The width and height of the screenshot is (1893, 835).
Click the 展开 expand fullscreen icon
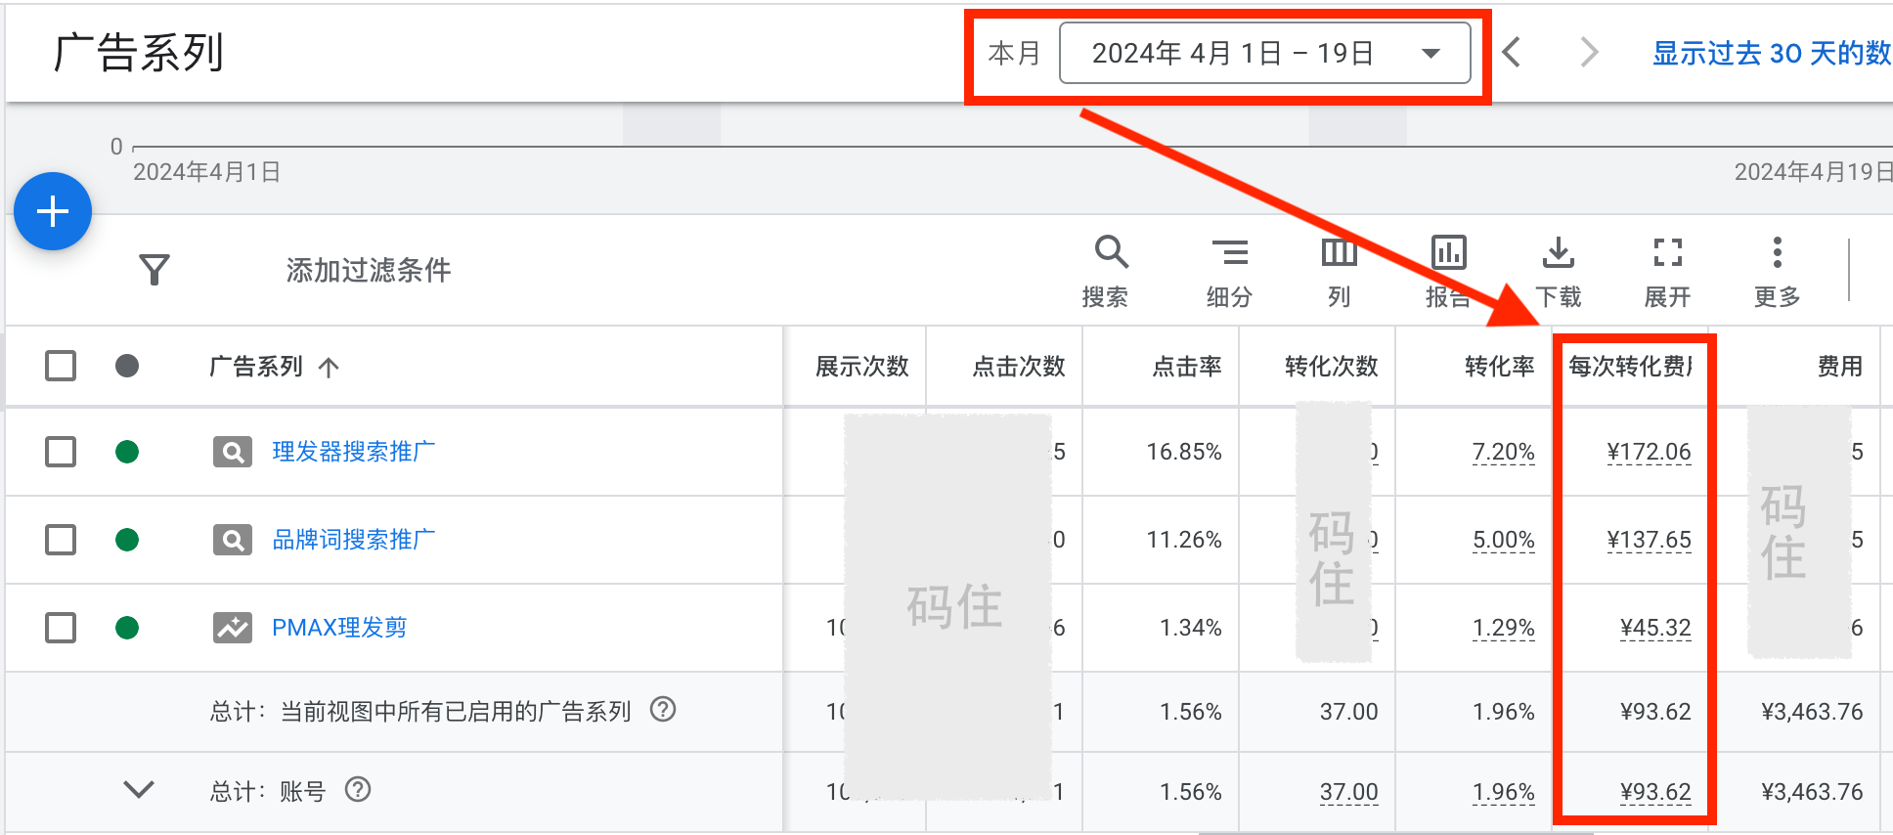click(x=1667, y=269)
